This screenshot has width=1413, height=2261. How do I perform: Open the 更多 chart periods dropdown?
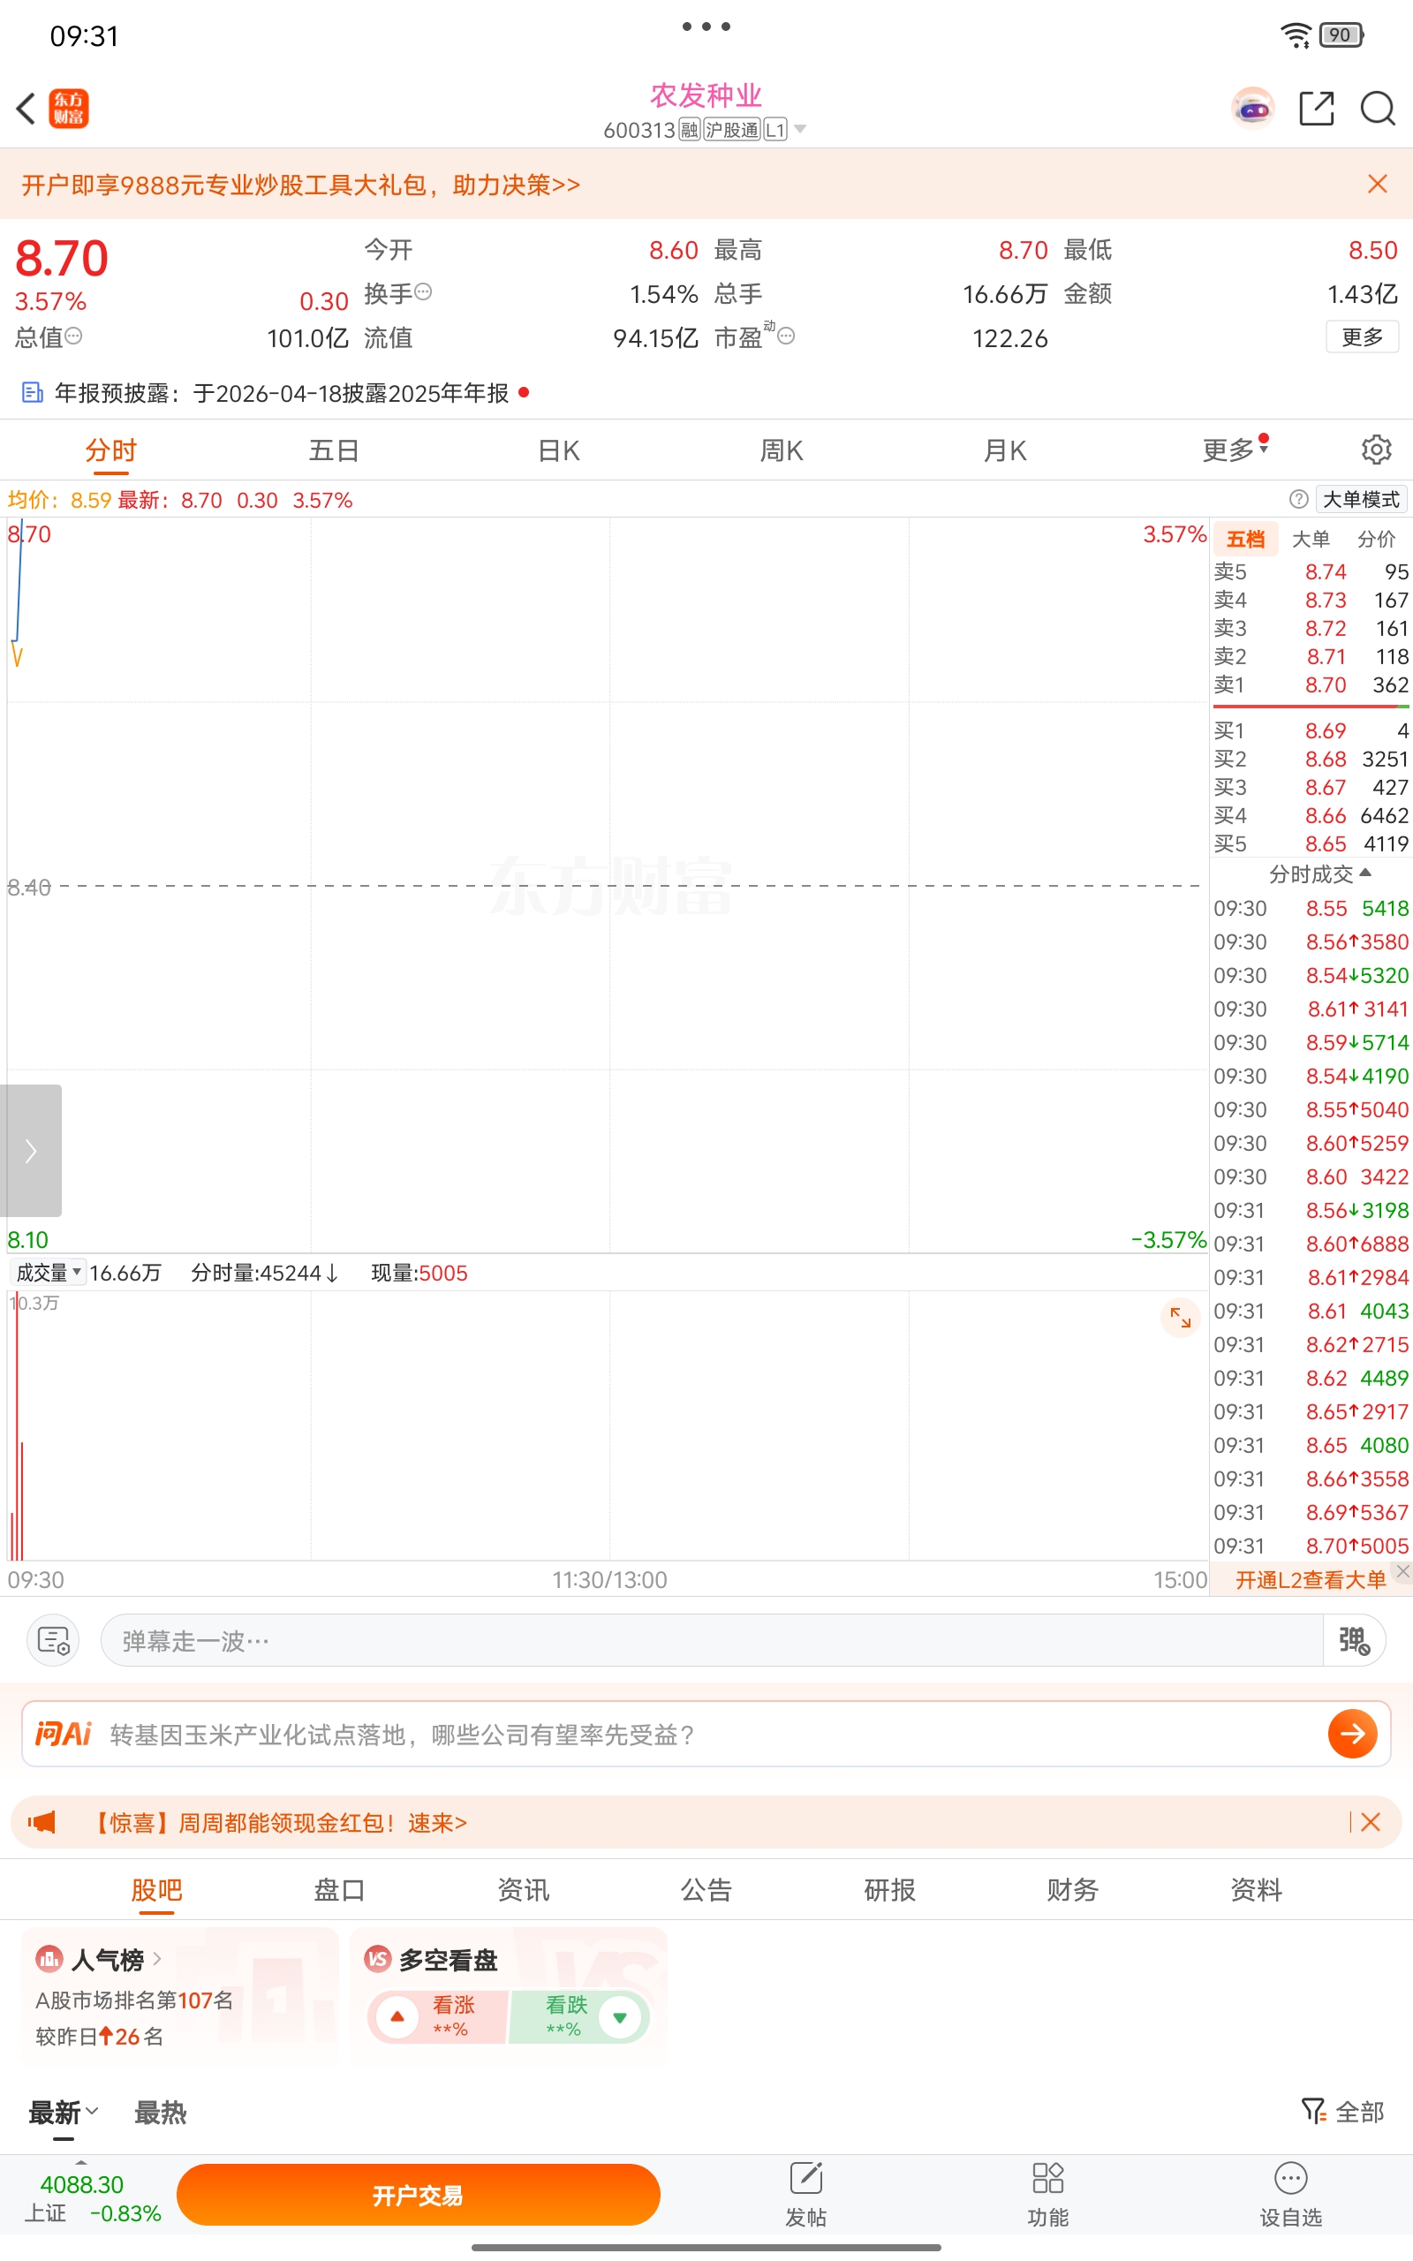[x=1234, y=450]
